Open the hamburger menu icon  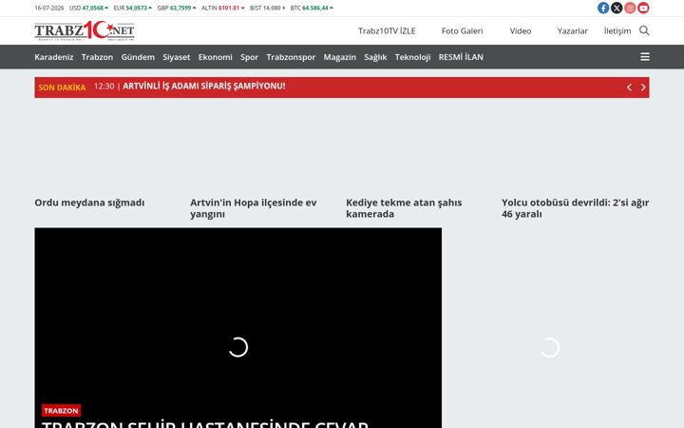[645, 57]
